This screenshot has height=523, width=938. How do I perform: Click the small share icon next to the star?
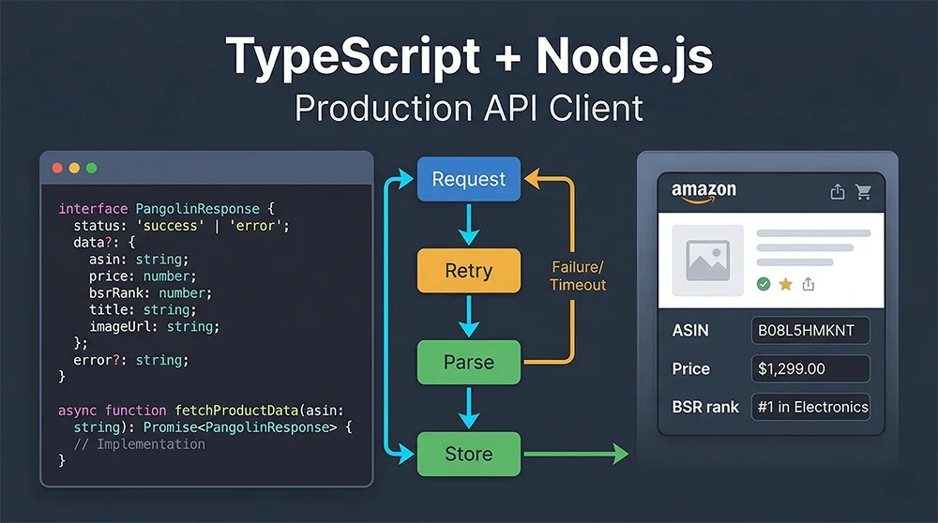click(809, 283)
